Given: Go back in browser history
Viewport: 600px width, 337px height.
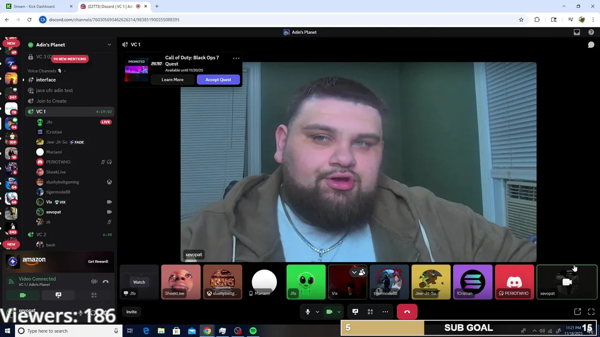Looking at the screenshot, I should tap(7, 20).
